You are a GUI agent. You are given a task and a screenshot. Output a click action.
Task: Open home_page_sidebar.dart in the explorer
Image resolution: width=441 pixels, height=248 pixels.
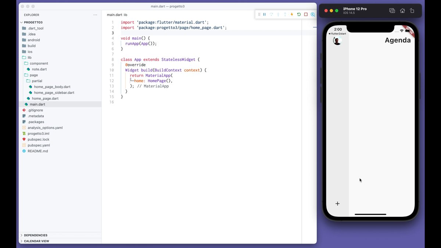pos(54,93)
